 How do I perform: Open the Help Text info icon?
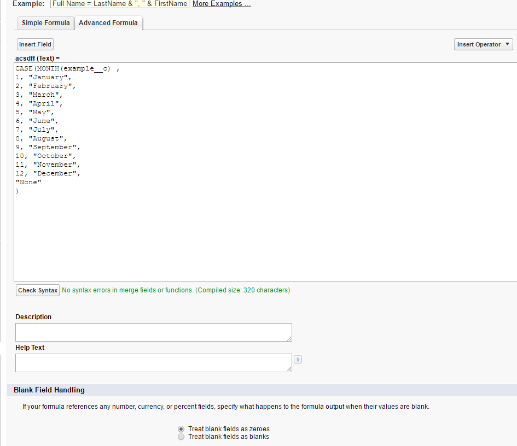coord(298,360)
